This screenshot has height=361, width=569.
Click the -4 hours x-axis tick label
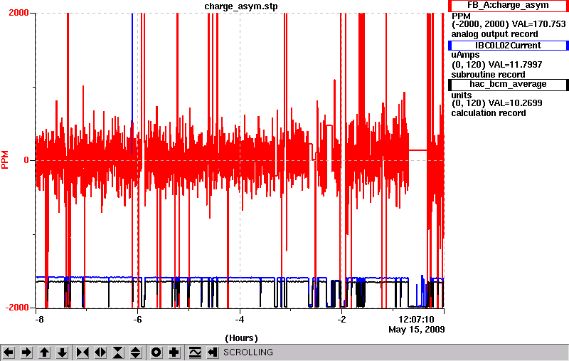(x=240, y=320)
